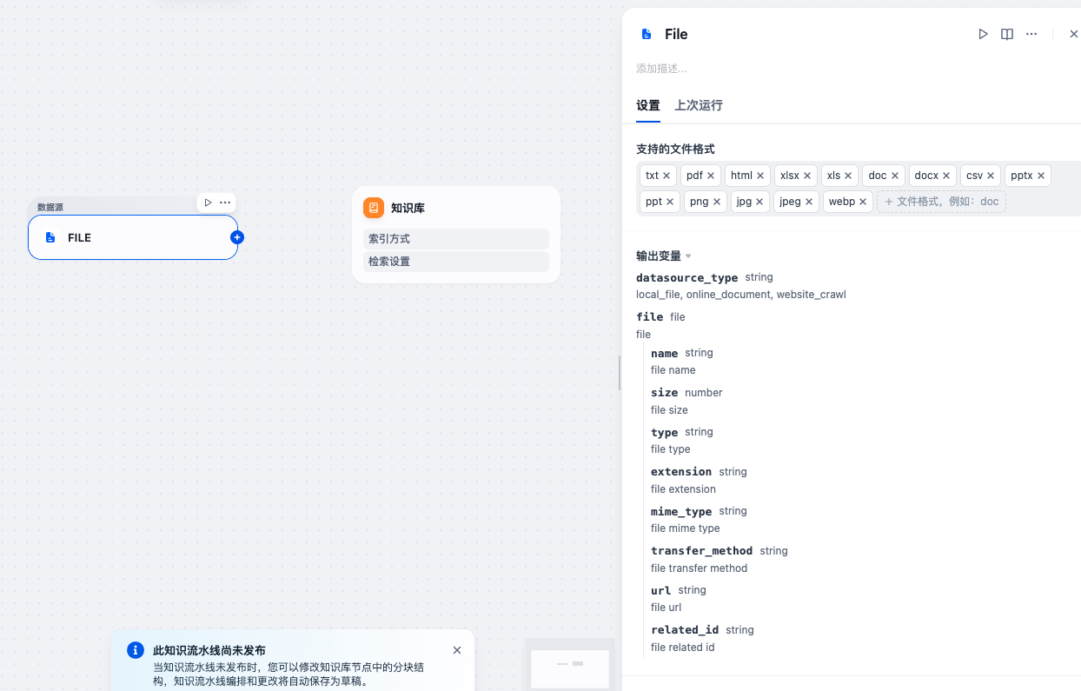Open the documentation book icon in File panel
This screenshot has width=1081, height=691.
tap(1006, 34)
